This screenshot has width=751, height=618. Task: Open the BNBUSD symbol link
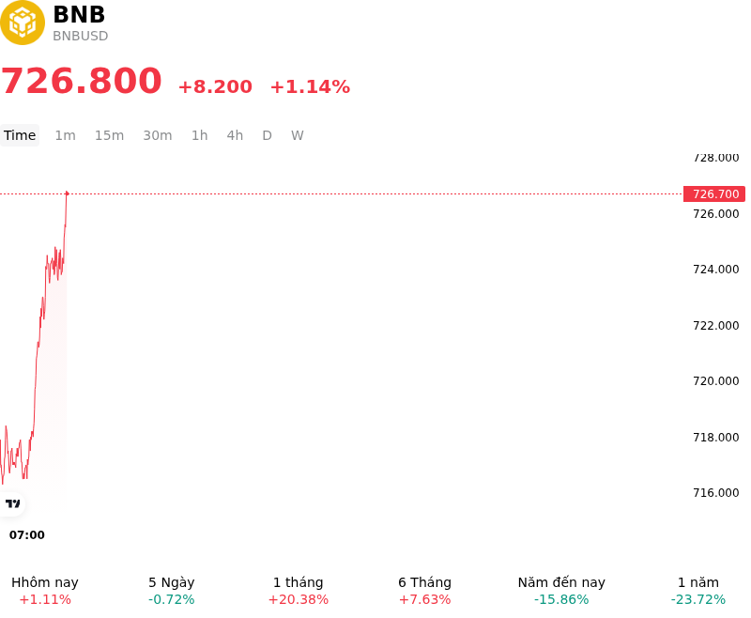click(x=81, y=36)
